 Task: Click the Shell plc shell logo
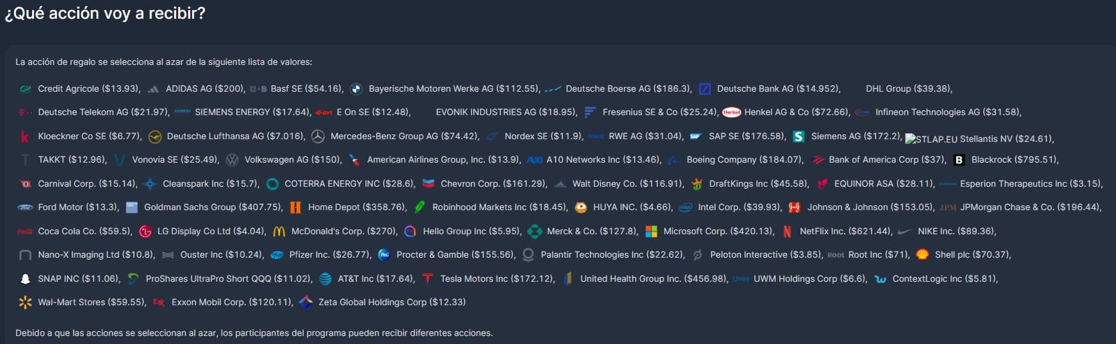click(x=922, y=255)
